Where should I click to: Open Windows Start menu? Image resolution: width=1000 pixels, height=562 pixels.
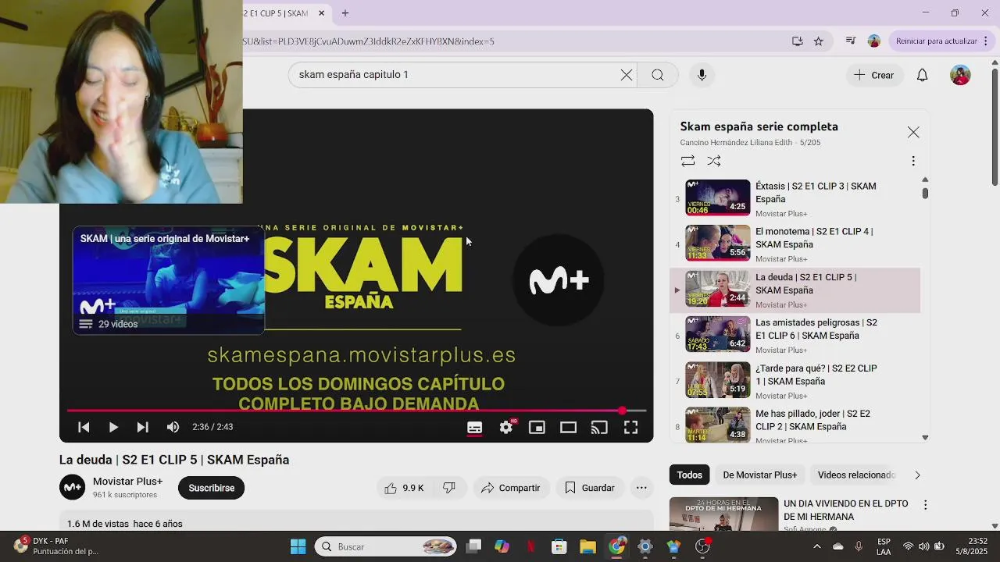pyautogui.click(x=298, y=546)
